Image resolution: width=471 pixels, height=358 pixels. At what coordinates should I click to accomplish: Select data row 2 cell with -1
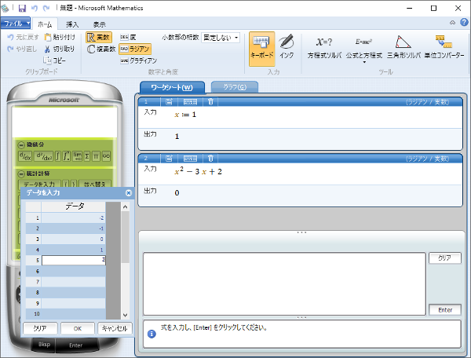(74, 228)
